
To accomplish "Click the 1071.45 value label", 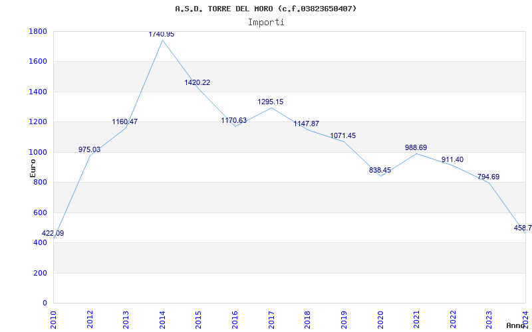I will point(343,136).
